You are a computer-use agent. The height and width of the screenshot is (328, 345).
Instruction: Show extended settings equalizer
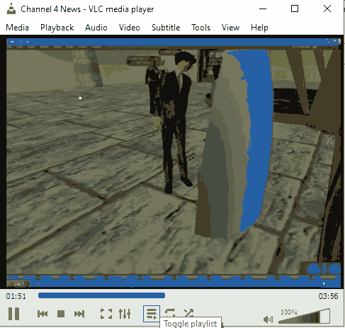pos(125,314)
